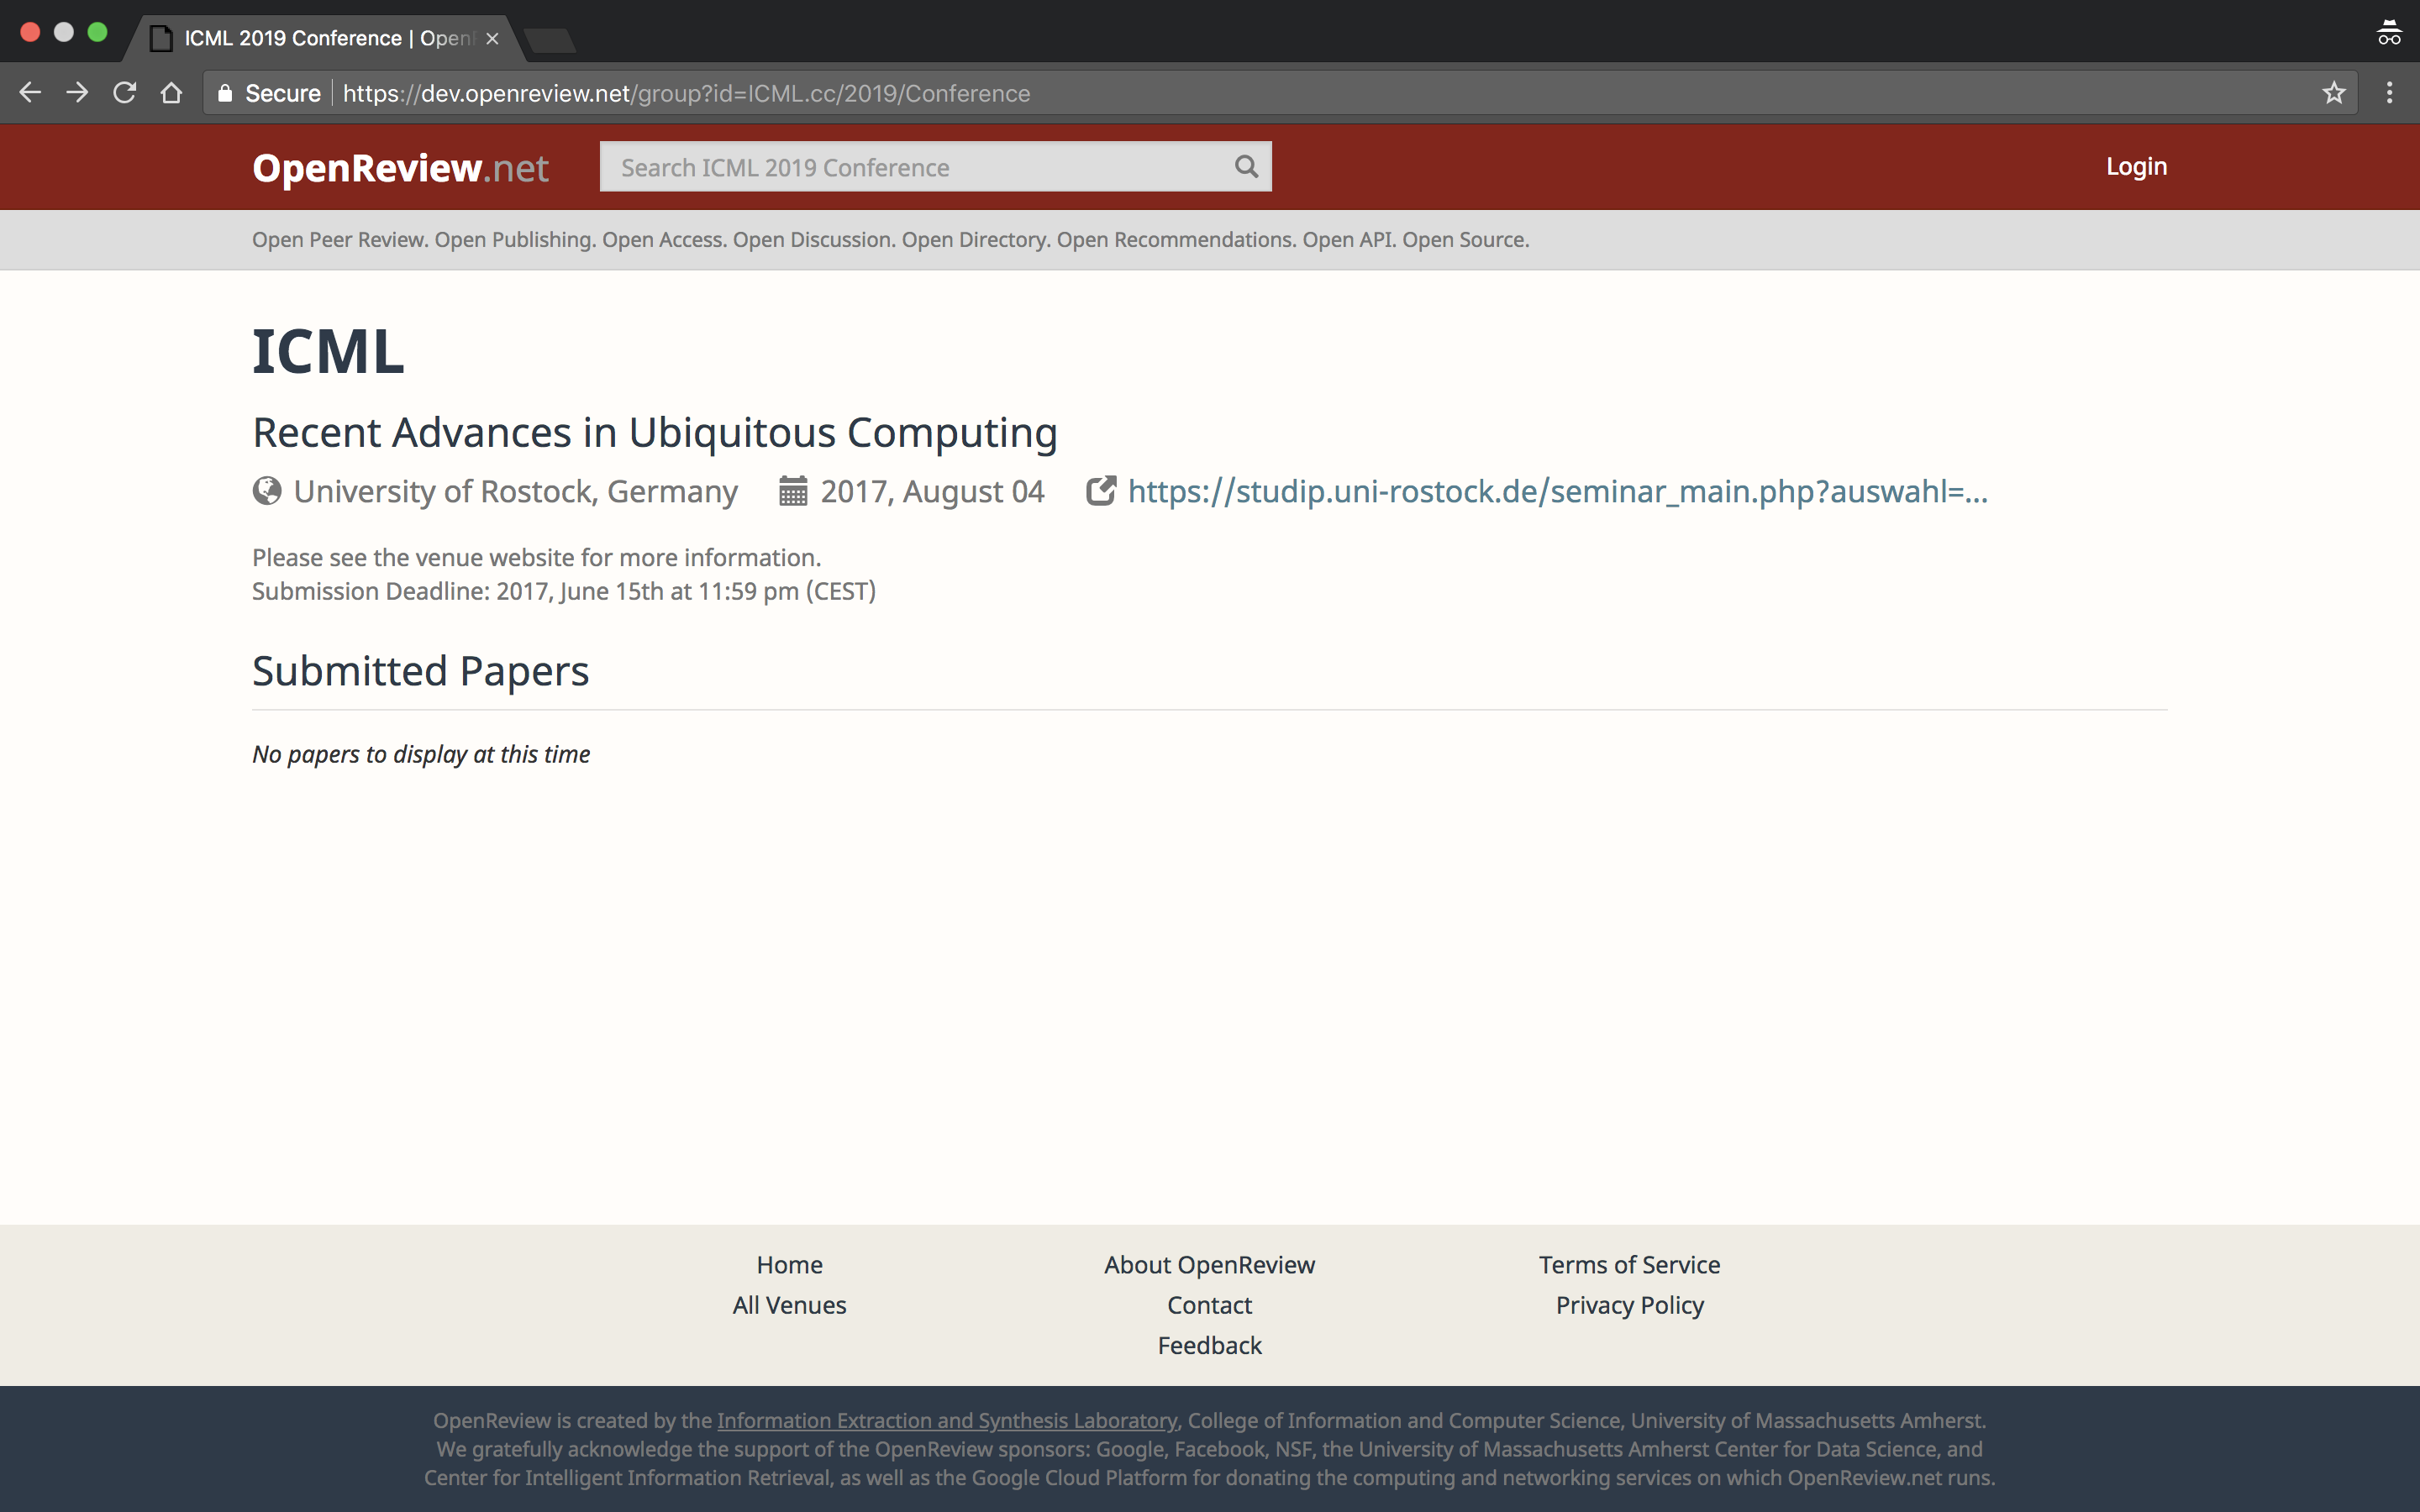Click the macOS red close window button
This screenshot has width=2420, height=1512.
pyautogui.click(x=30, y=32)
